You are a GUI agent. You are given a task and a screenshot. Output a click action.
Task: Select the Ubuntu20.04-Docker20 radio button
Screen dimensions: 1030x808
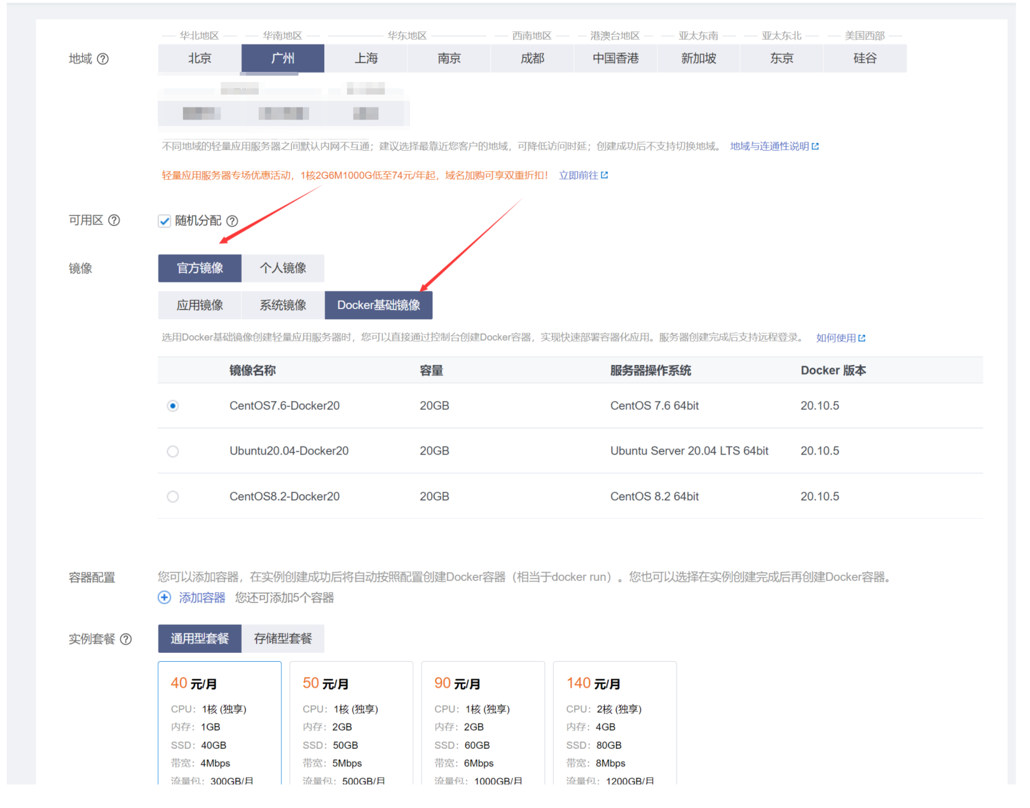(x=173, y=451)
